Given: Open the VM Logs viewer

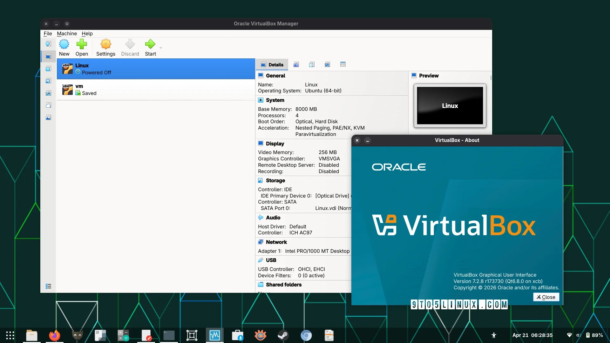Looking at the screenshot, I should tap(312, 64).
